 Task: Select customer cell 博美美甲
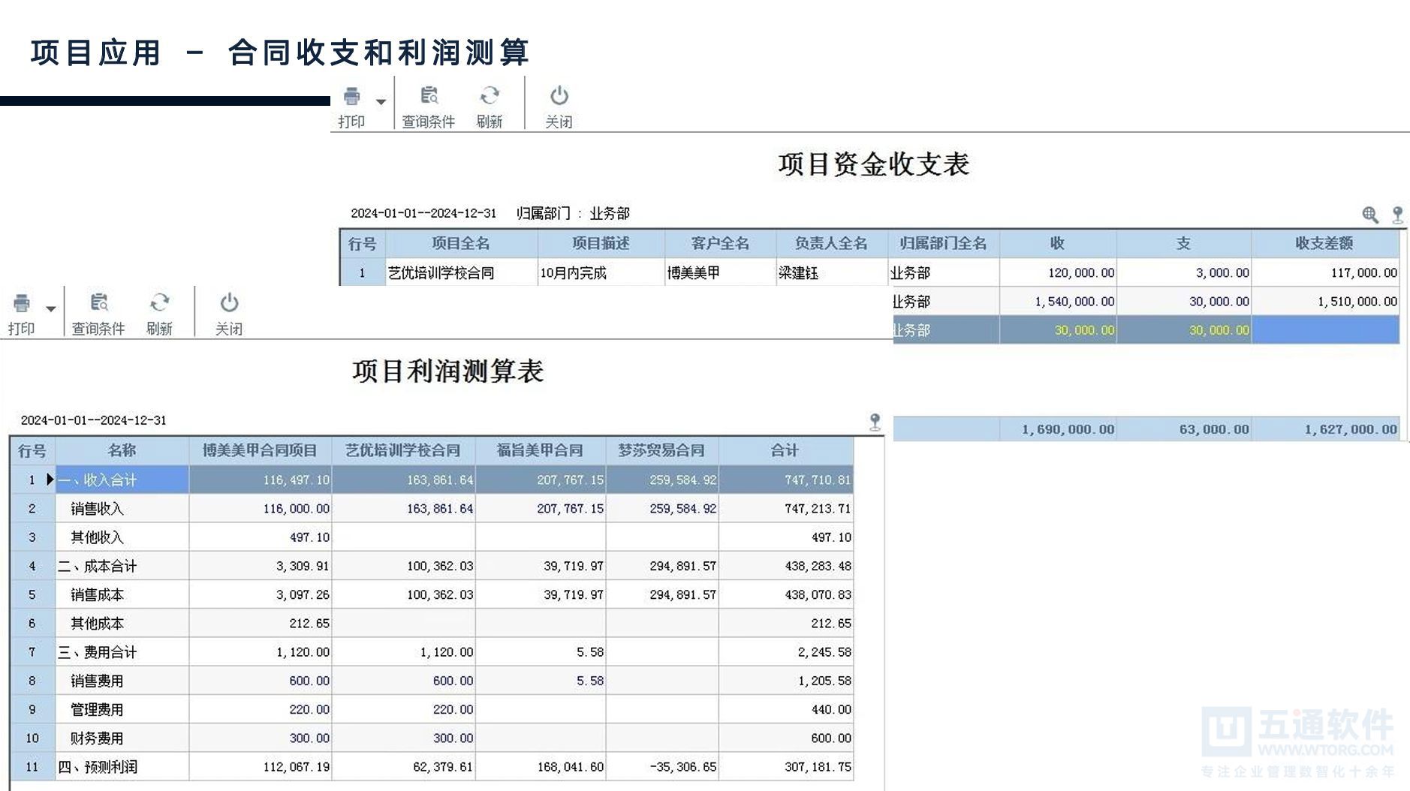[720, 272]
